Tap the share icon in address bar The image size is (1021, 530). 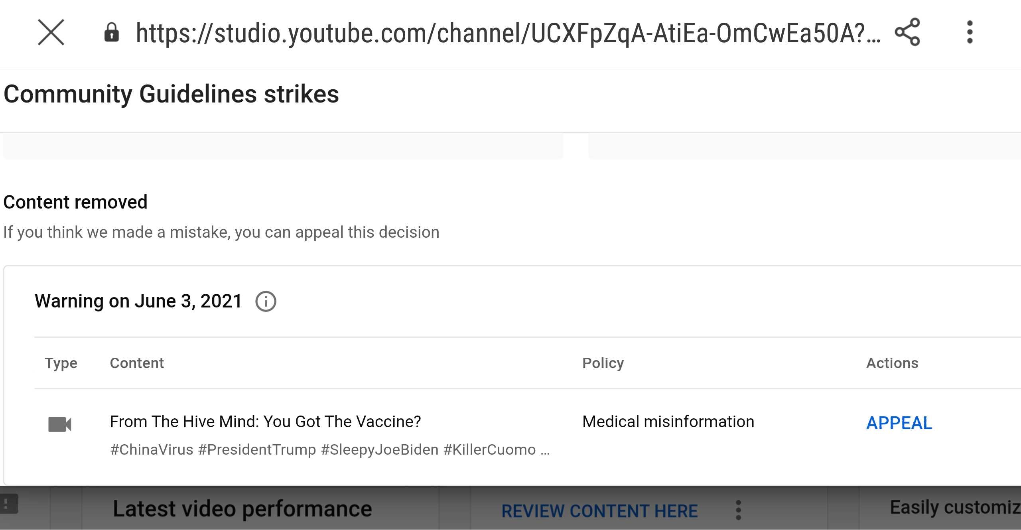coord(907,32)
